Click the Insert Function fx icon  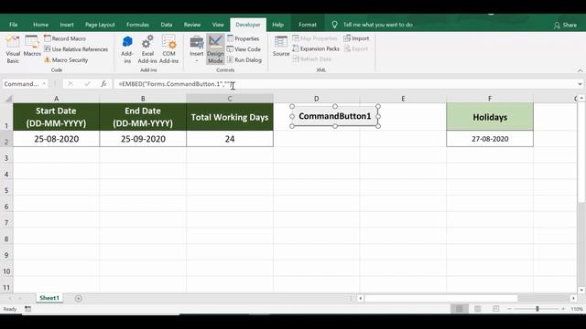pyautogui.click(x=103, y=84)
